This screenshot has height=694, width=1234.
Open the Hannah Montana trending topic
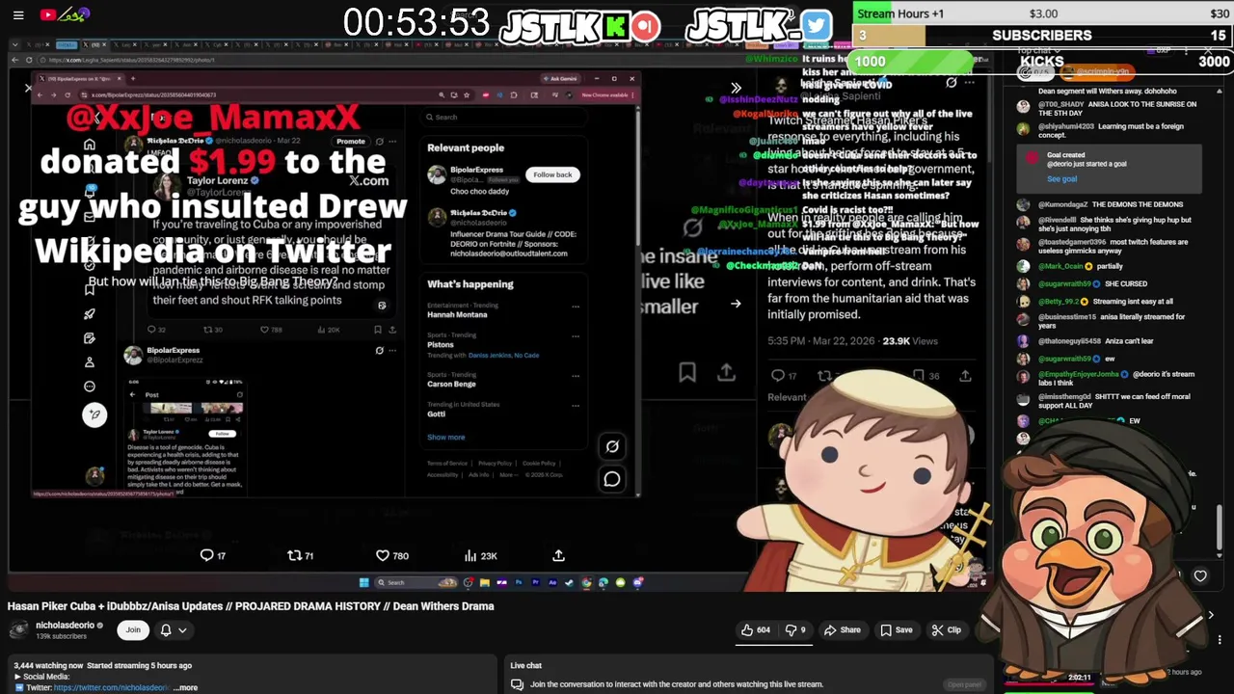pos(457,315)
